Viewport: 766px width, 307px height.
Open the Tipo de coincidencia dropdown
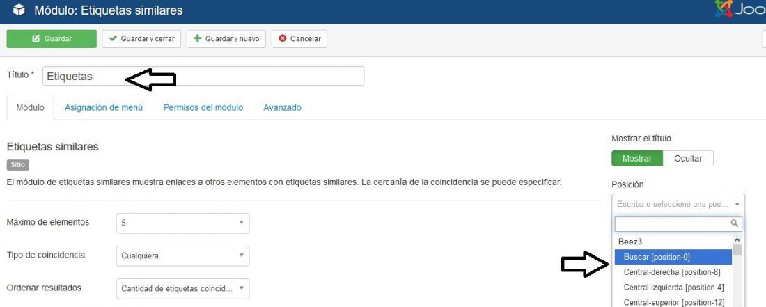tap(182, 255)
